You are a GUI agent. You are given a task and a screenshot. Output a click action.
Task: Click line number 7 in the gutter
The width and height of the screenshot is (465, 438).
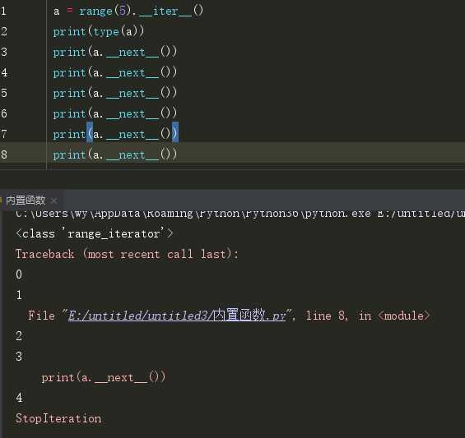pyautogui.click(x=3, y=135)
